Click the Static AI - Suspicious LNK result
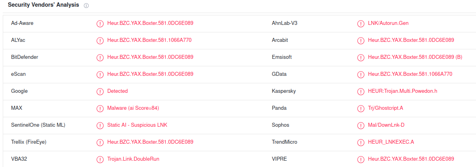Screen dimensions: 476x167 click(137, 125)
